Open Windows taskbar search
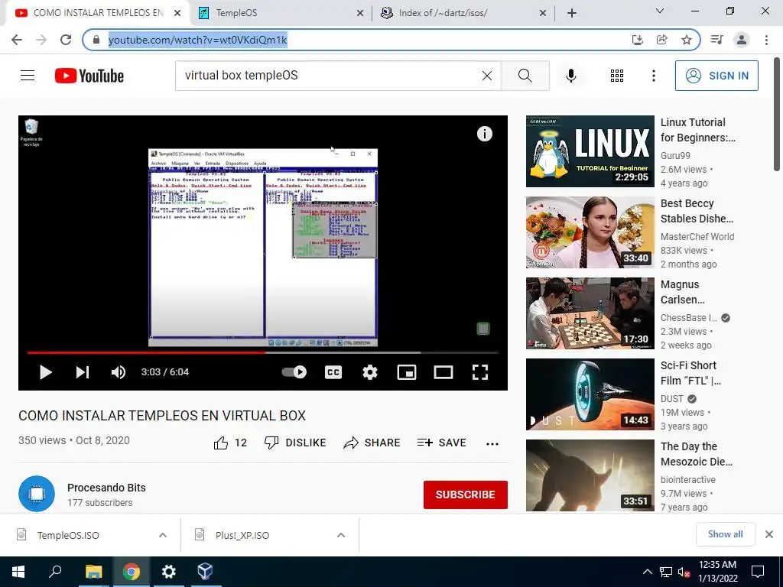This screenshot has width=783, height=587. coord(55,572)
